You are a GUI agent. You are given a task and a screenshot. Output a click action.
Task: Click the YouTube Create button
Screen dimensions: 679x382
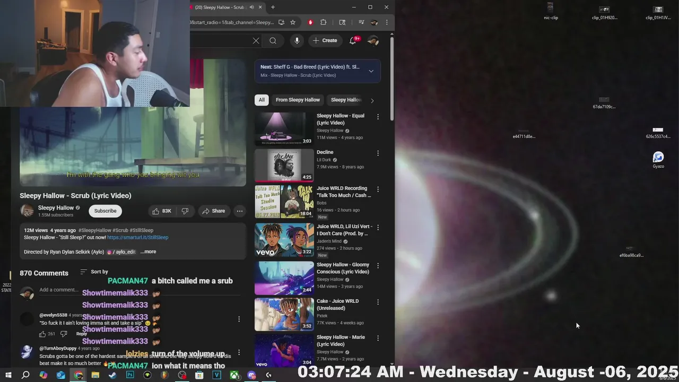pos(325,40)
